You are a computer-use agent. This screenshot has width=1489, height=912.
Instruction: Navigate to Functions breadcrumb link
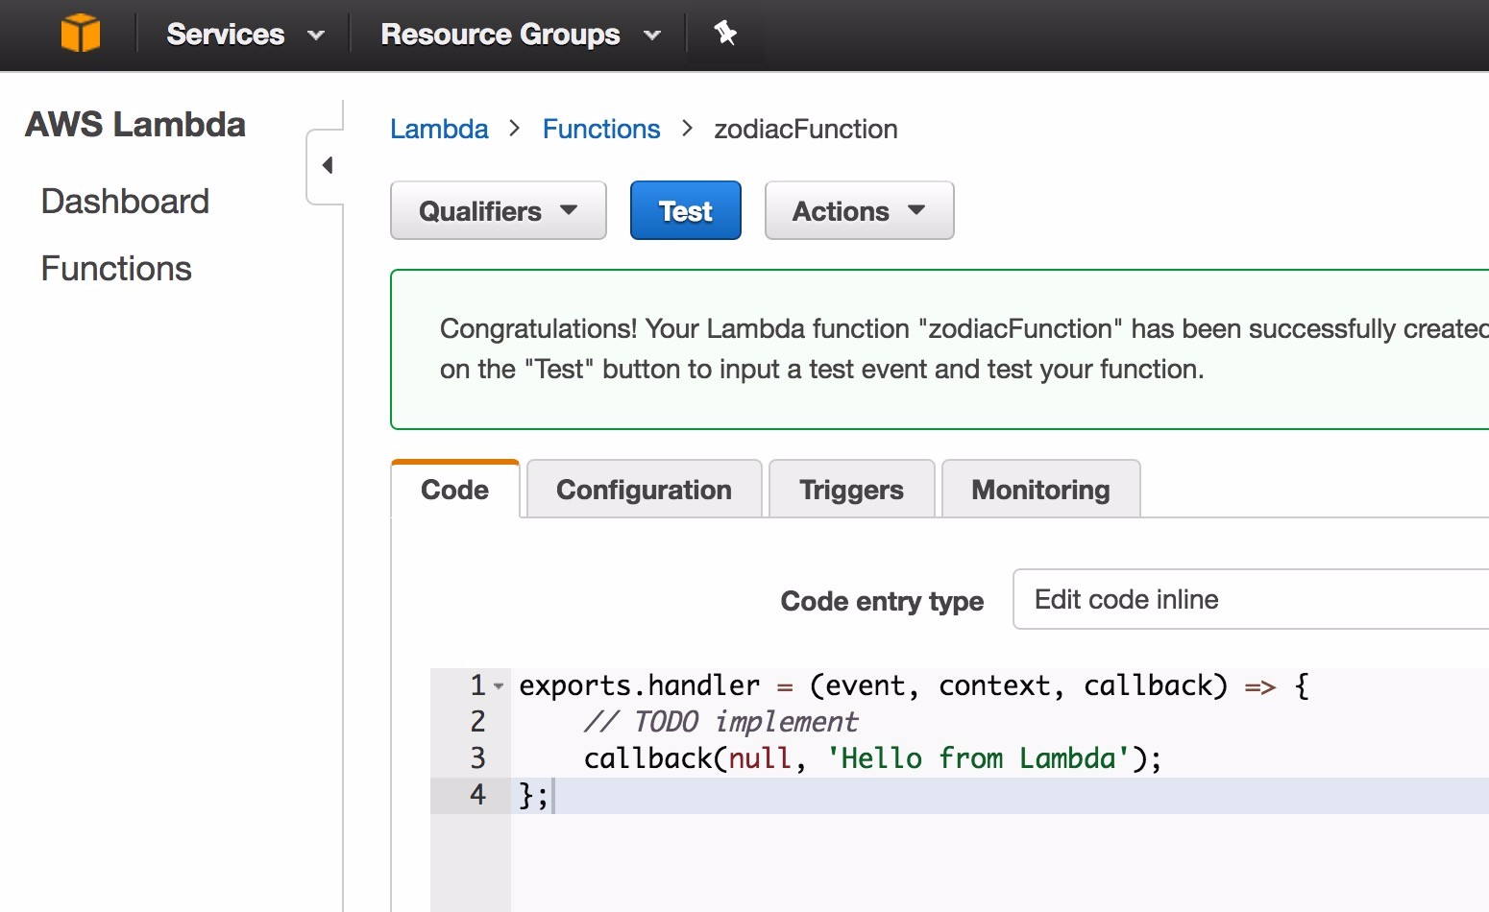coord(600,129)
